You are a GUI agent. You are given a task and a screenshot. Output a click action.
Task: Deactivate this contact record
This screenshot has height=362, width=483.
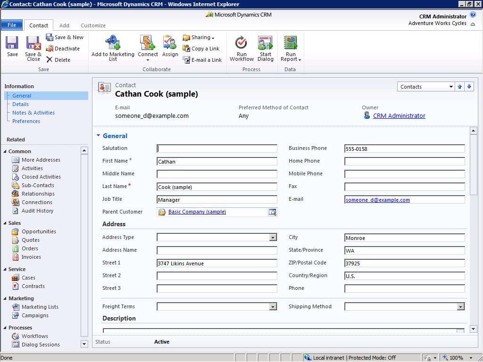pos(63,49)
